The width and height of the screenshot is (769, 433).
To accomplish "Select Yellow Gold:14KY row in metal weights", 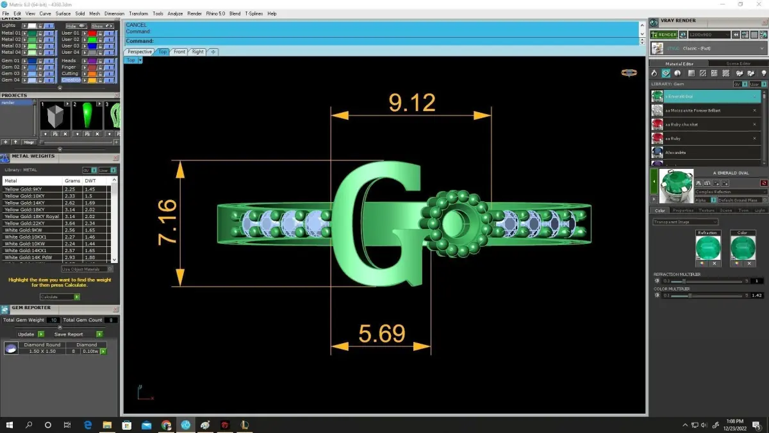I will [56, 203].
